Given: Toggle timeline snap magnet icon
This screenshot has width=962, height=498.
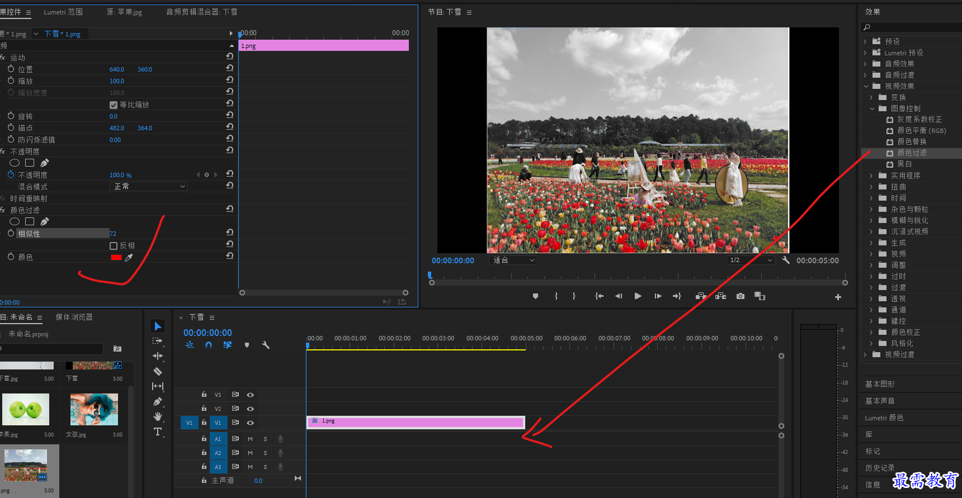Looking at the screenshot, I should click(209, 345).
